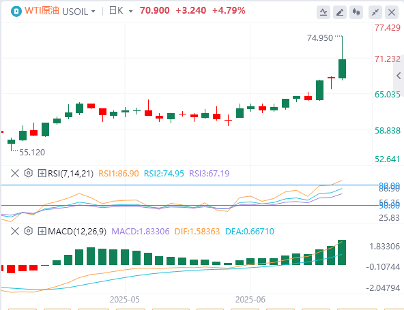Open MACD indicator settings hexagon icon
Image resolution: width=404 pixels, height=310 pixels.
(29, 231)
